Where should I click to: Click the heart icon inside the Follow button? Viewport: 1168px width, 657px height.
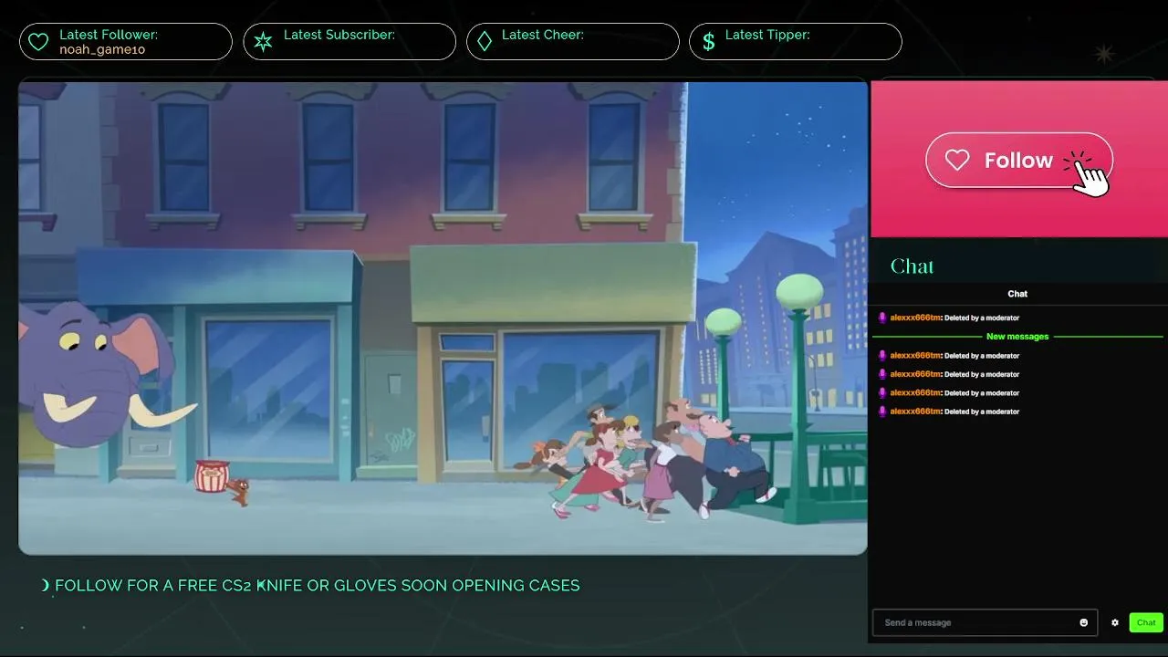(956, 161)
